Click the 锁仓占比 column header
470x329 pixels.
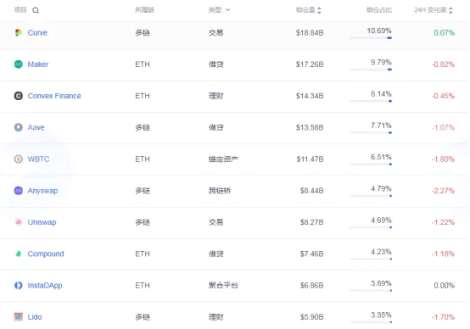click(x=379, y=10)
